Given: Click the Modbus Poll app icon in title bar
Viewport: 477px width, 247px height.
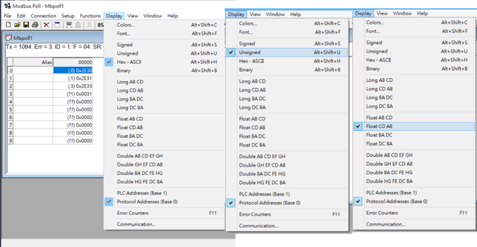Looking at the screenshot, I should [7, 6].
